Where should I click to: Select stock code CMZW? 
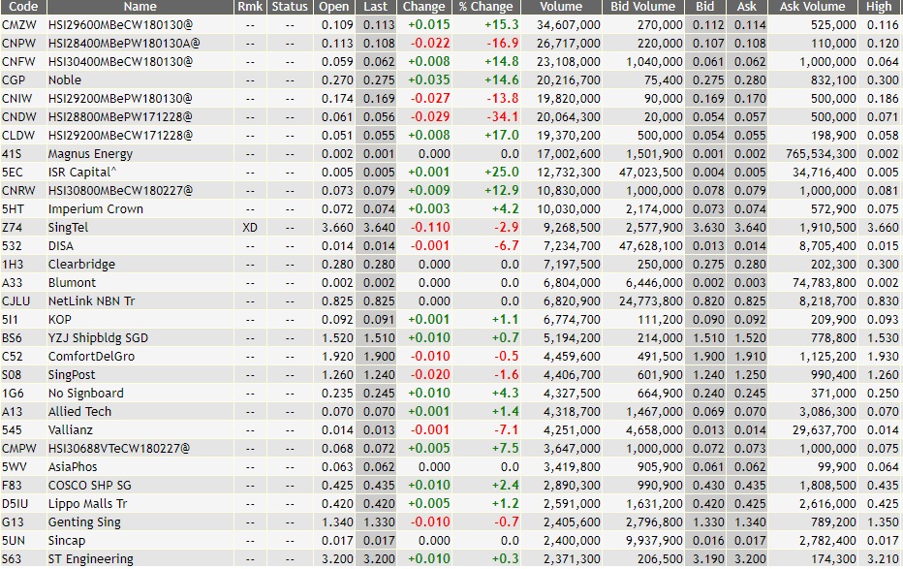click(19, 25)
